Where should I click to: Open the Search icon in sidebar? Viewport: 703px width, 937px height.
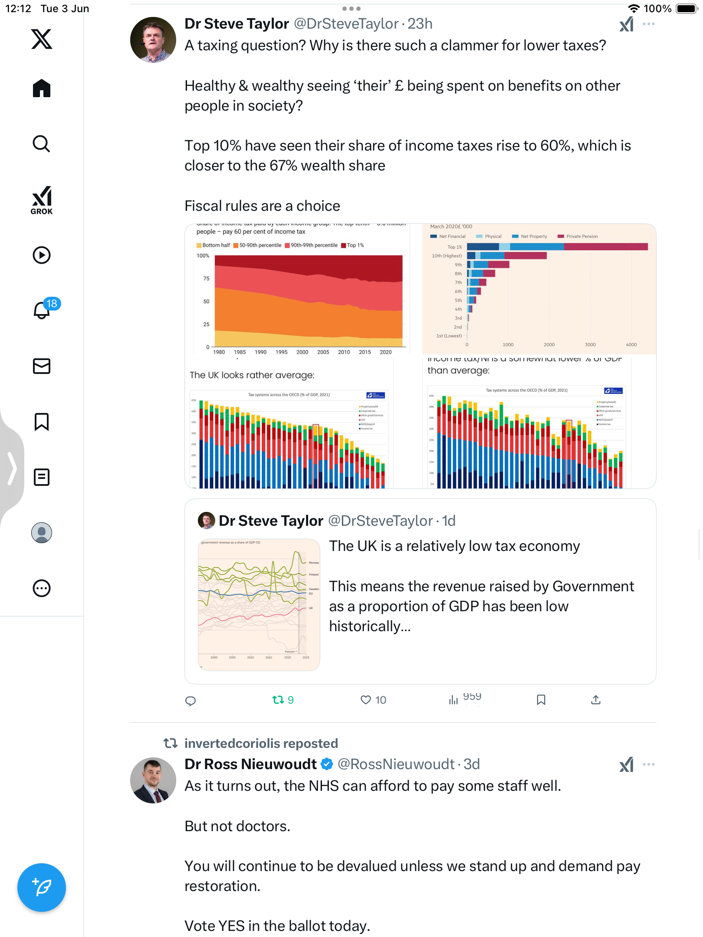pyautogui.click(x=42, y=144)
